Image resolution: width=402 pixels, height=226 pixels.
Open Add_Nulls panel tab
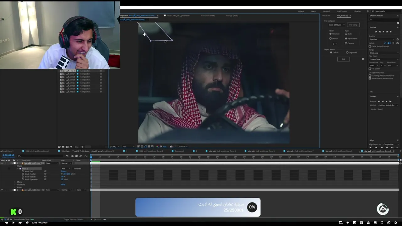342,16
